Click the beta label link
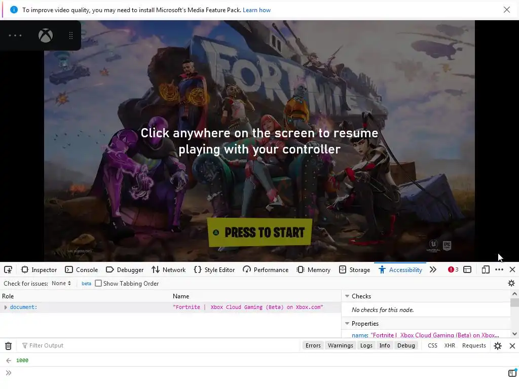 pyautogui.click(x=86, y=284)
